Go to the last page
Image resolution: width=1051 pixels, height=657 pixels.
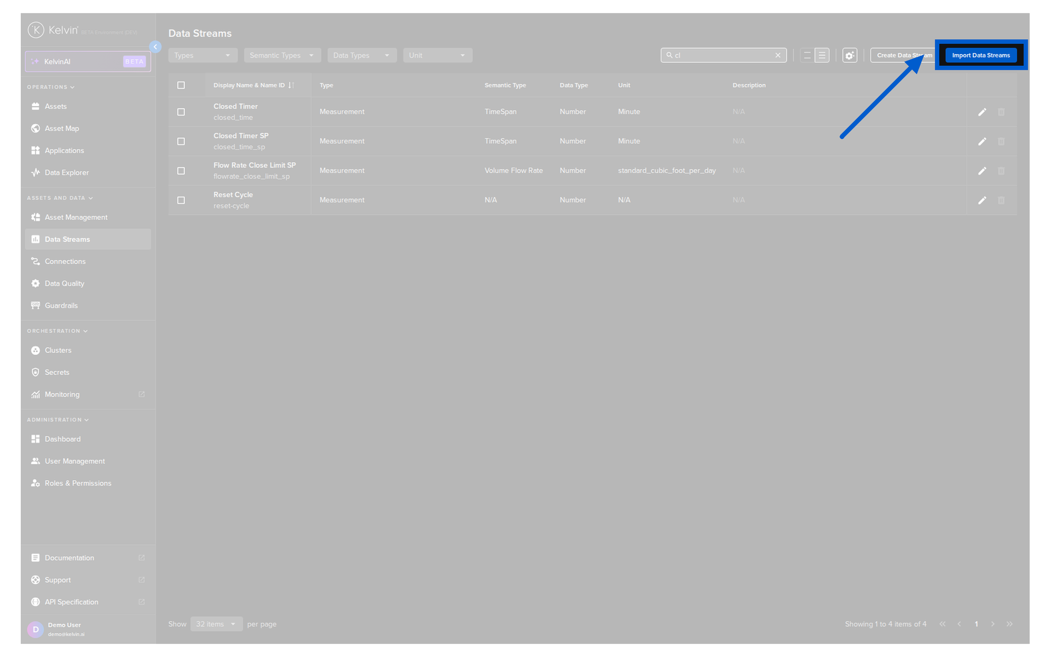(1009, 624)
